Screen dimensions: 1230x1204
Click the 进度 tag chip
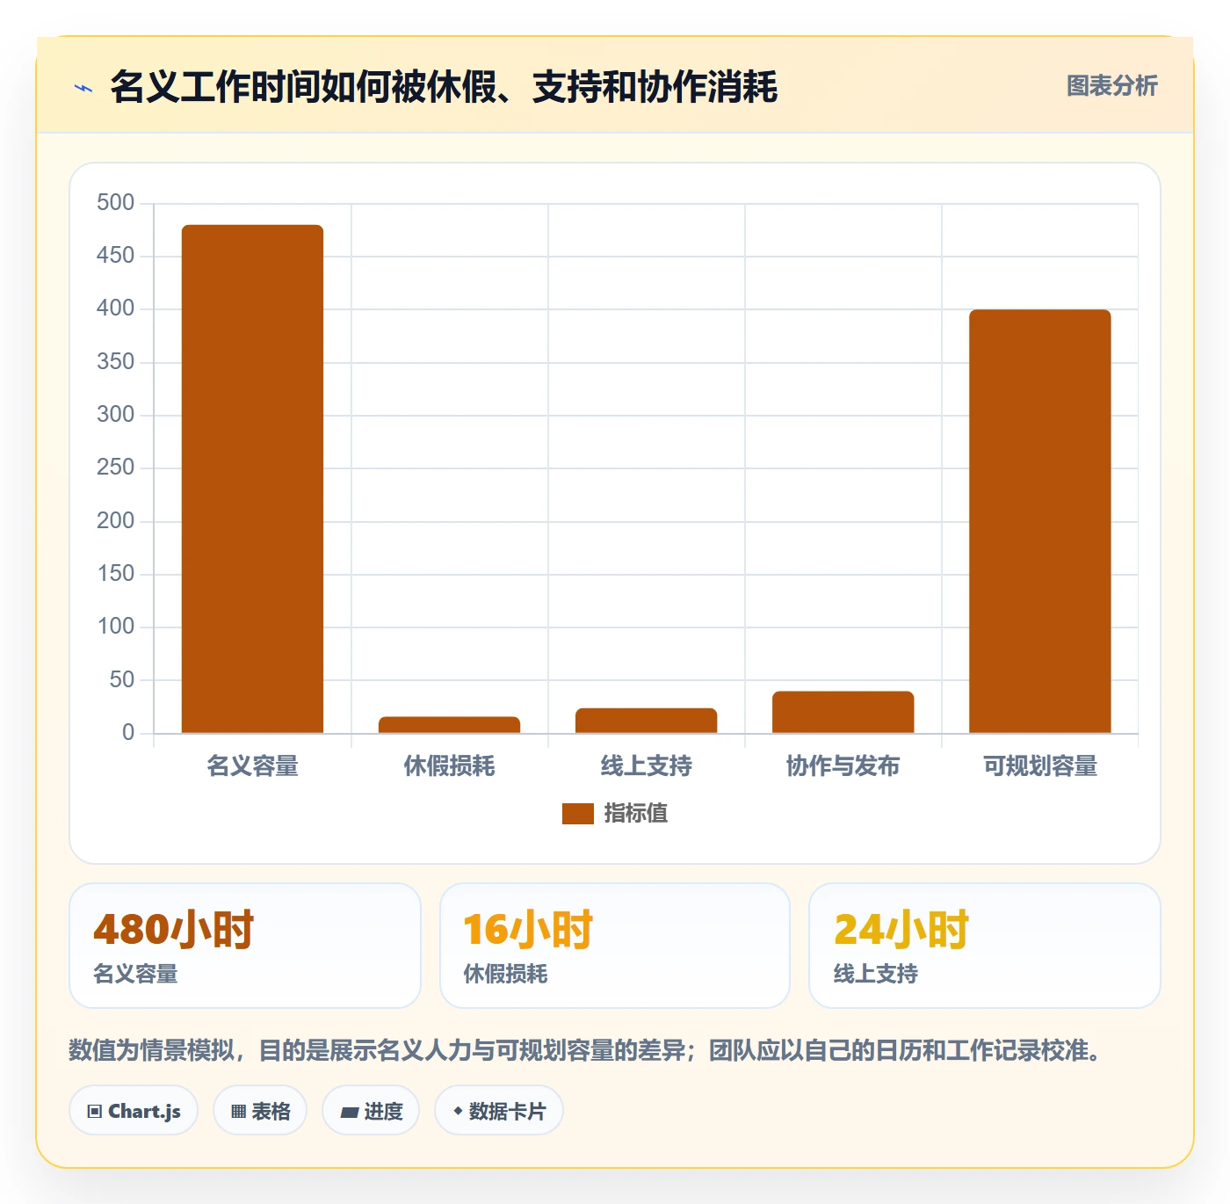coord(371,1111)
